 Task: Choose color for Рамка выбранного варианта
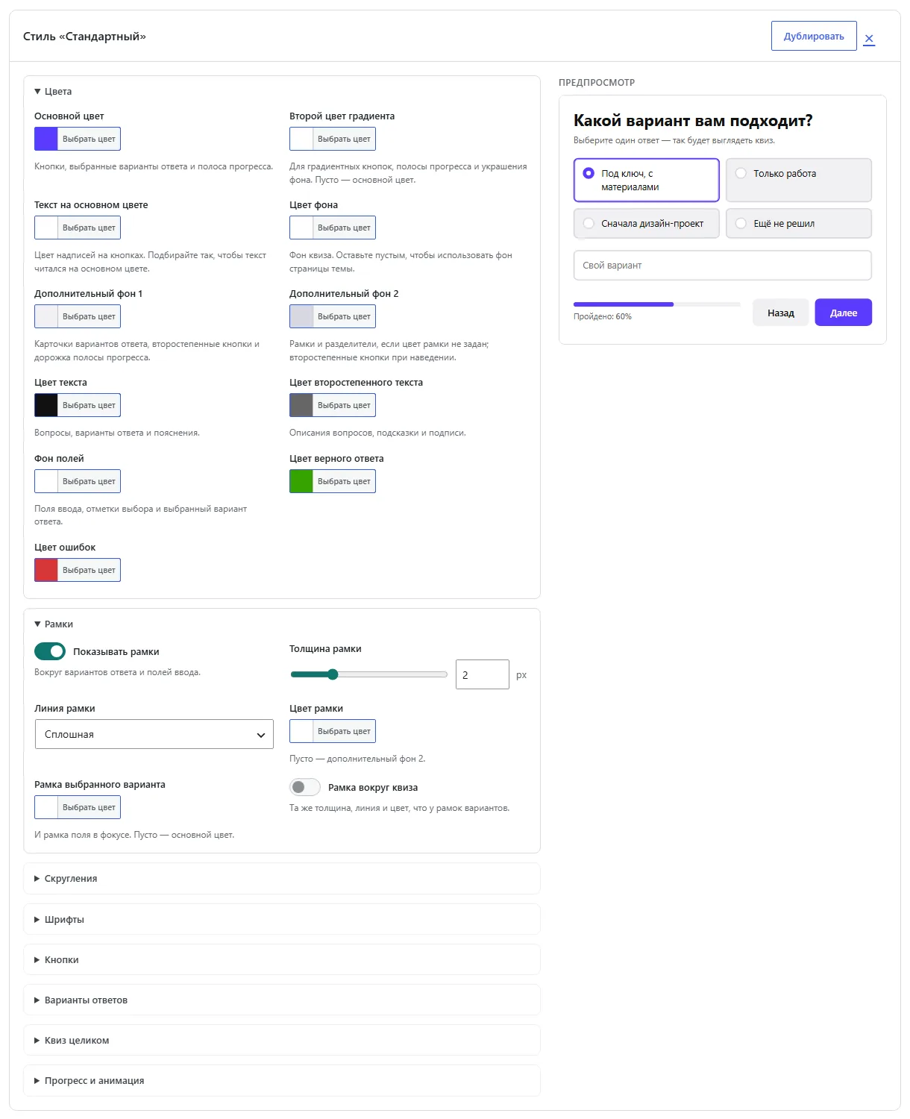pyautogui.click(x=78, y=807)
